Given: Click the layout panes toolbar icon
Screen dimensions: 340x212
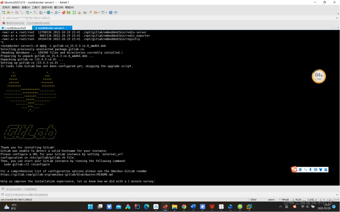Looking at the screenshot, I should [103, 13].
